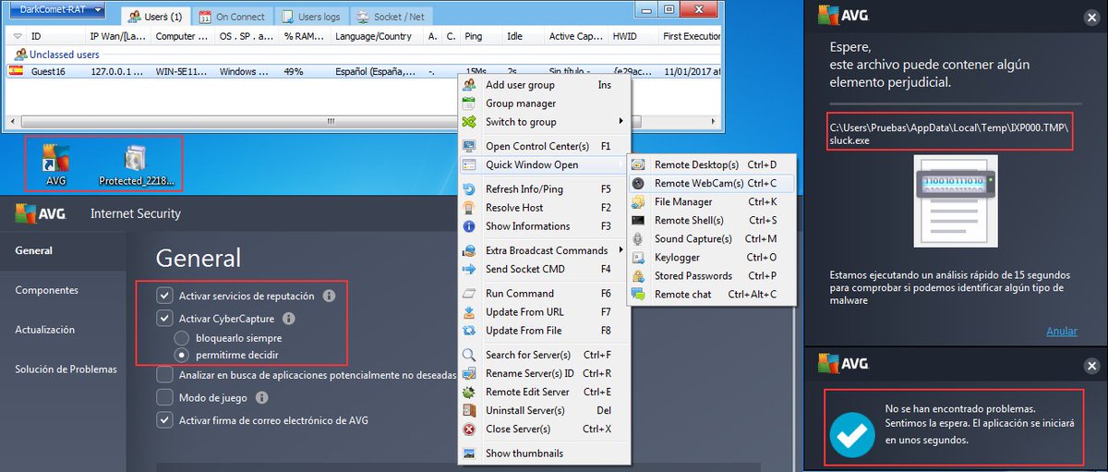Screen dimensions: 1108x472
Task: Expand the Switch to group submenu
Action: (x=547, y=122)
